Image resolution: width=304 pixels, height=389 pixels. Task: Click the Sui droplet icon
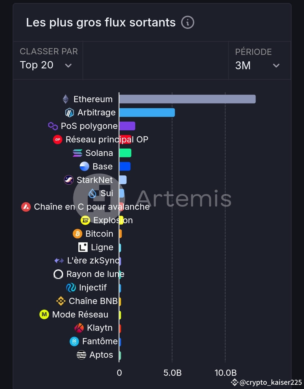[x=93, y=193]
